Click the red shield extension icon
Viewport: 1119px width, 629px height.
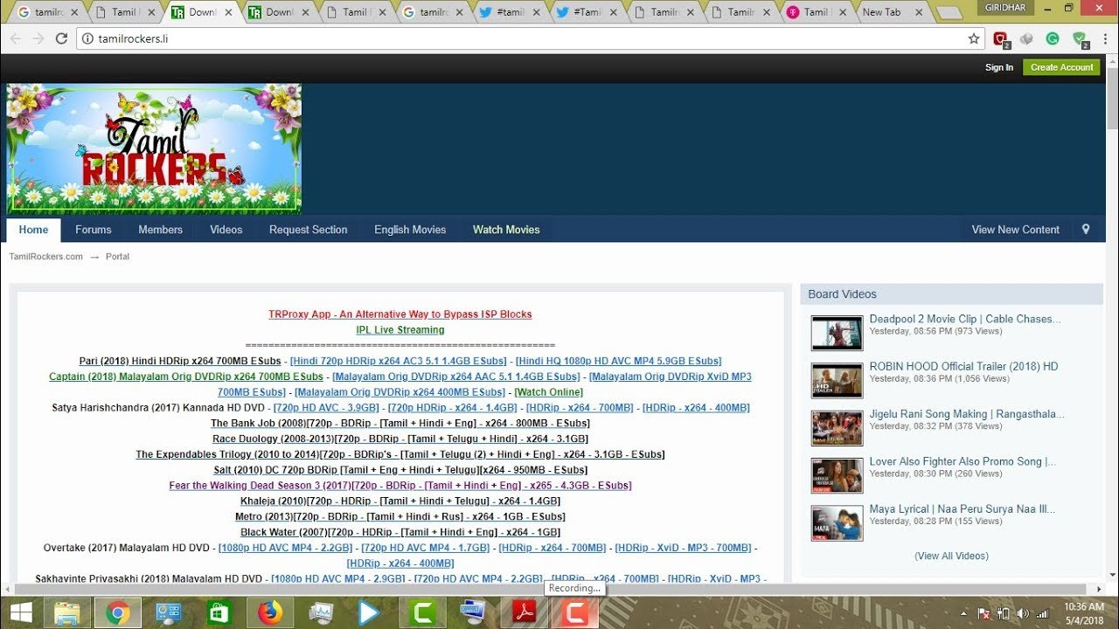[x=1000, y=38]
